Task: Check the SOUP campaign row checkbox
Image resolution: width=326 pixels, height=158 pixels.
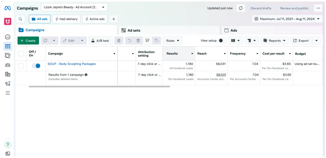Action: click(x=21, y=66)
